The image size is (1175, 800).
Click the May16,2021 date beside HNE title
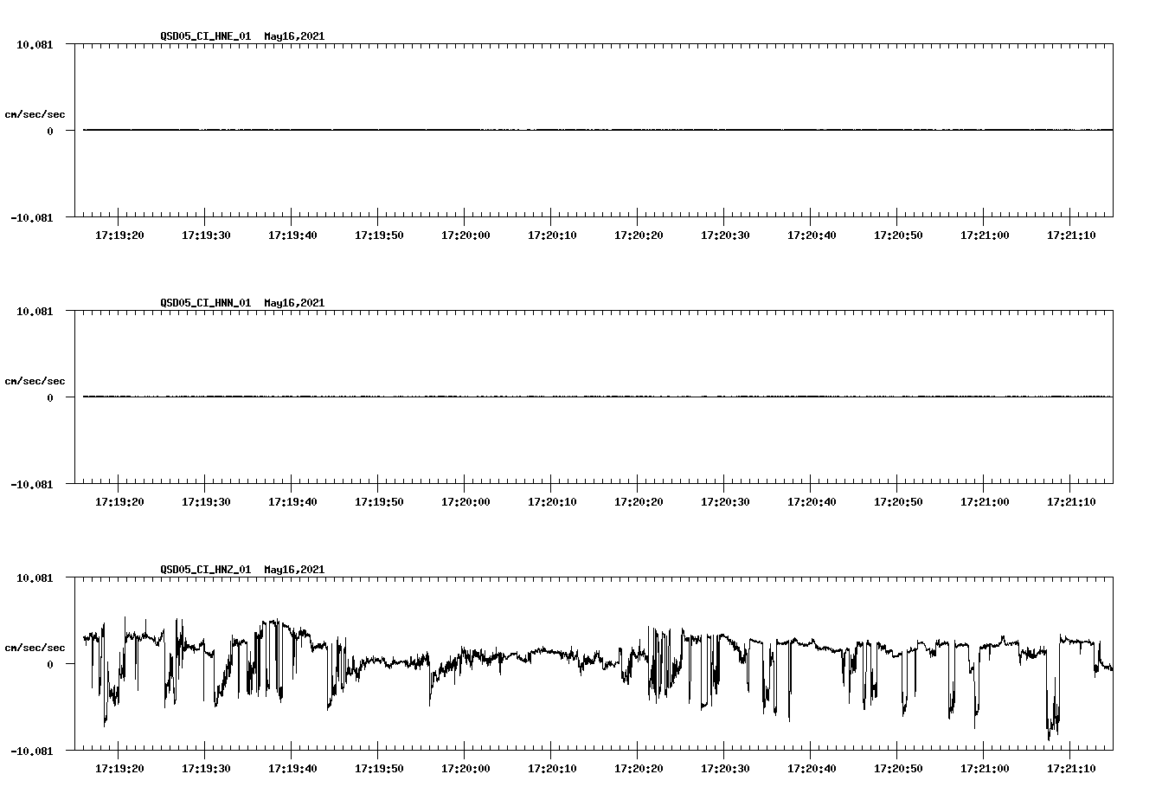(x=293, y=36)
